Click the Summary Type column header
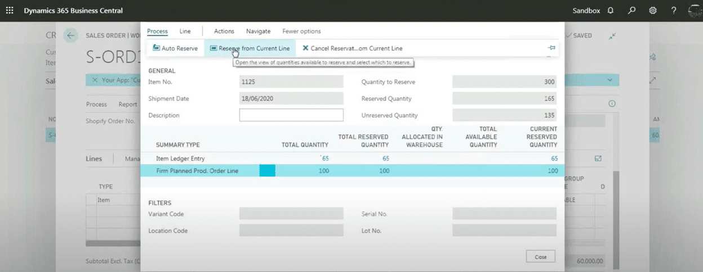 (x=178, y=144)
